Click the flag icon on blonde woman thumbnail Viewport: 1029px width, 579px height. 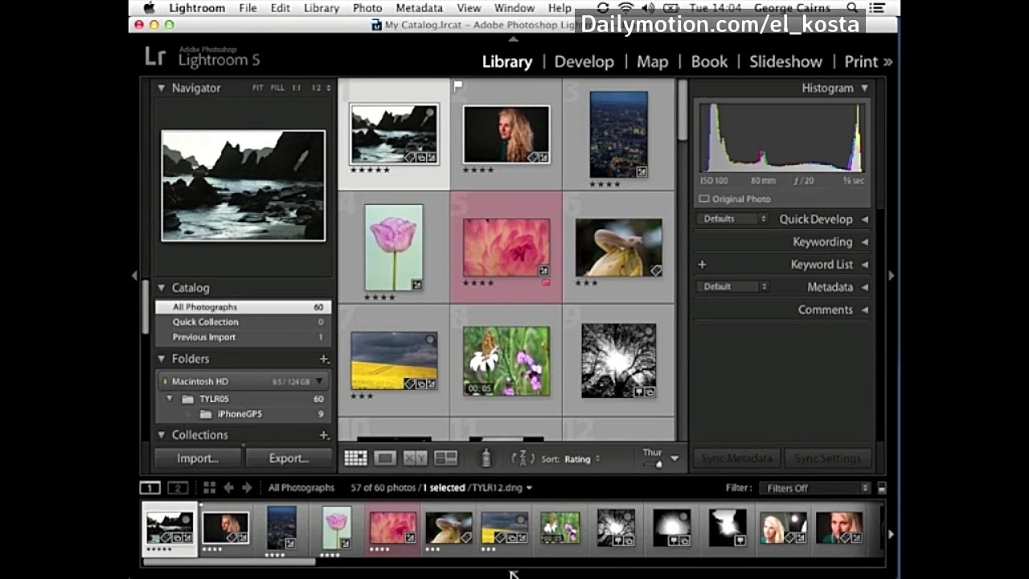tap(458, 84)
